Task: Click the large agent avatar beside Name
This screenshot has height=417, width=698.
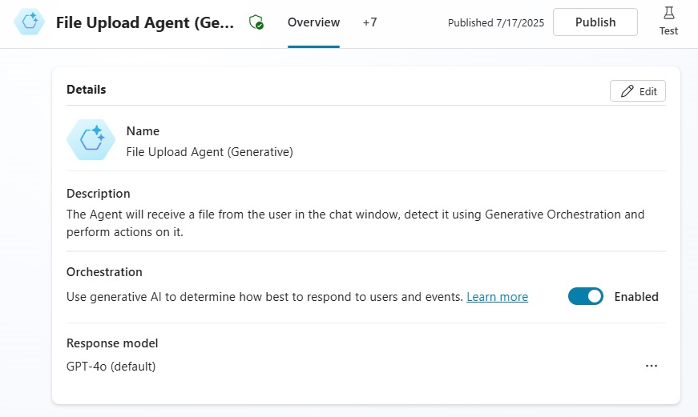Action: tap(91, 139)
